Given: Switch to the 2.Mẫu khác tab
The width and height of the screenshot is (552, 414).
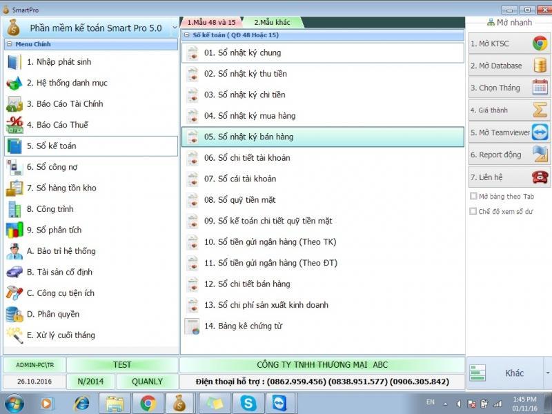Looking at the screenshot, I should [272, 22].
